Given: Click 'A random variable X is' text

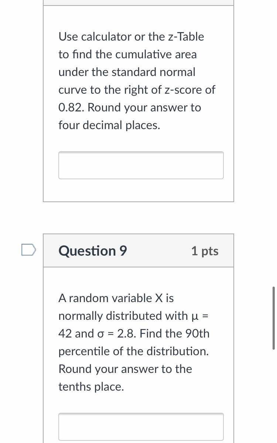Looking at the screenshot, I should pos(116,298).
